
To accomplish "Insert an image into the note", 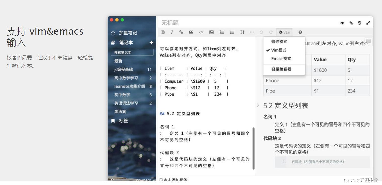I will 211,32.
